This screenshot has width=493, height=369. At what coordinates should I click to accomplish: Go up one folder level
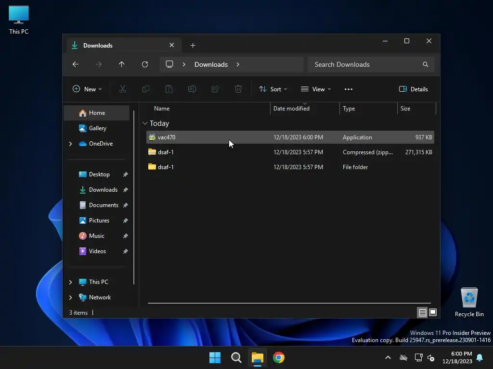click(122, 64)
